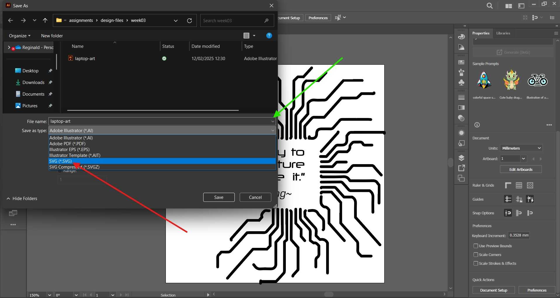Switch to the Libraries tab
560x298 pixels.
pos(503,33)
